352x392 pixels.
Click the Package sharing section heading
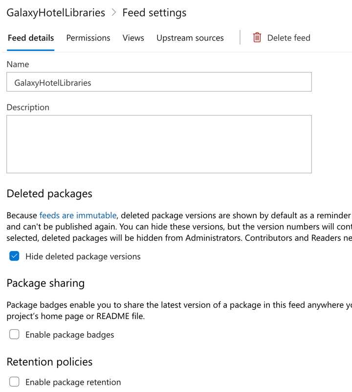pos(45,283)
